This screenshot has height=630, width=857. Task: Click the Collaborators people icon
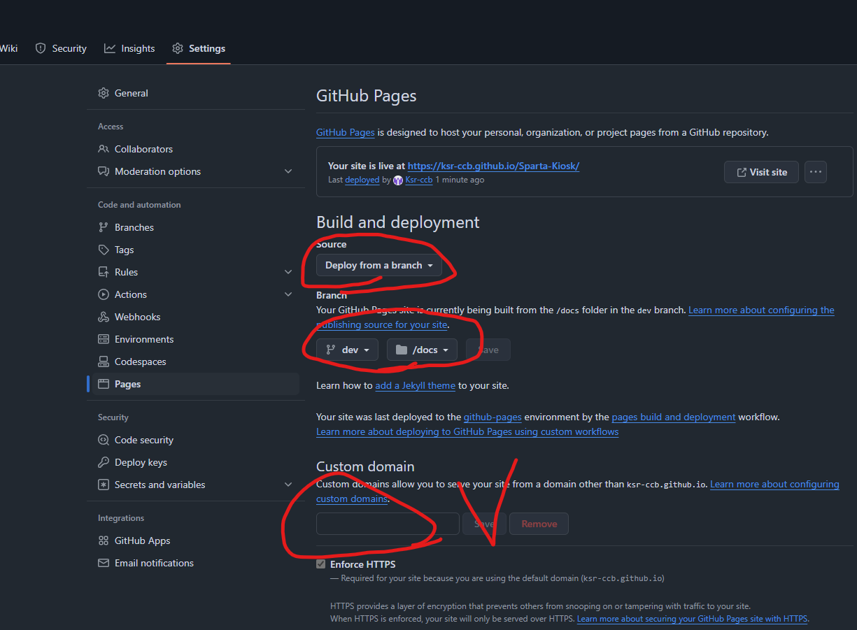tap(104, 149)
